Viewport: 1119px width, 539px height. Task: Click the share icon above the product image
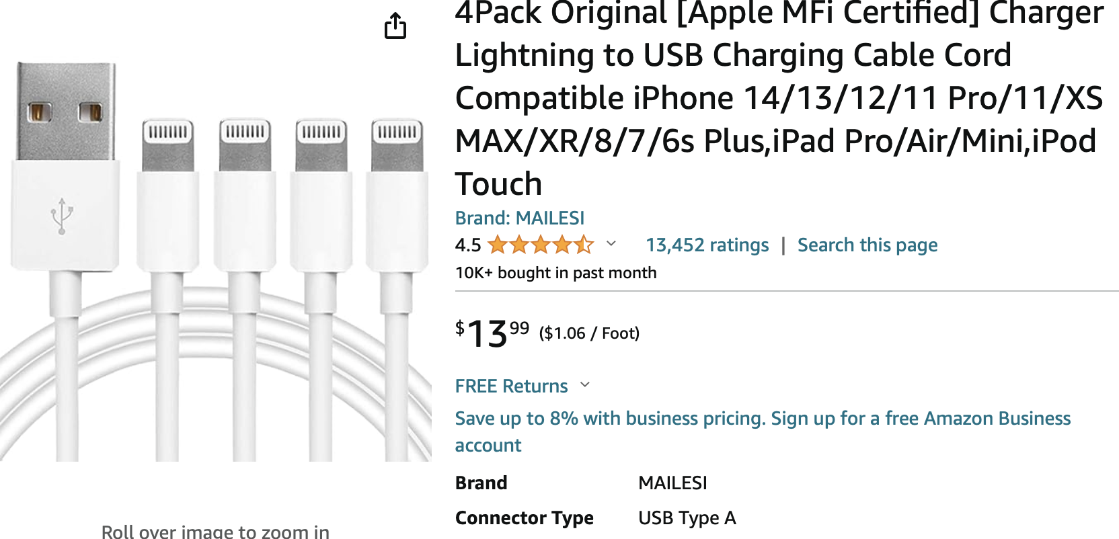tap(395, 26)
